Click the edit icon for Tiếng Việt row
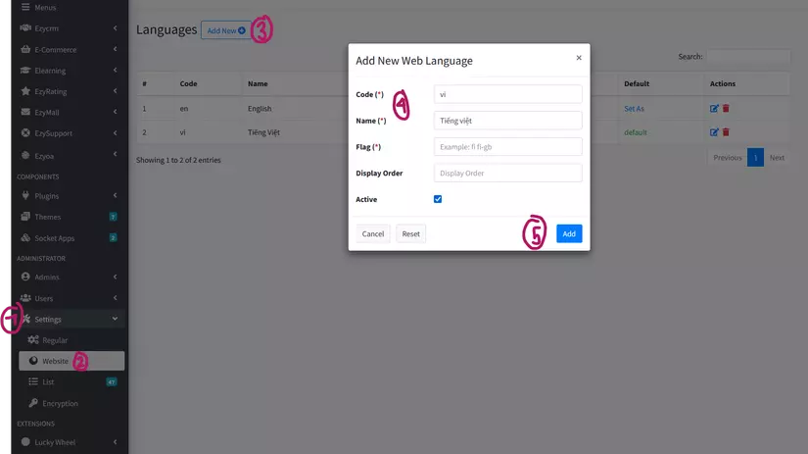Viewport: 808px width, 454px height. point(714,131)
